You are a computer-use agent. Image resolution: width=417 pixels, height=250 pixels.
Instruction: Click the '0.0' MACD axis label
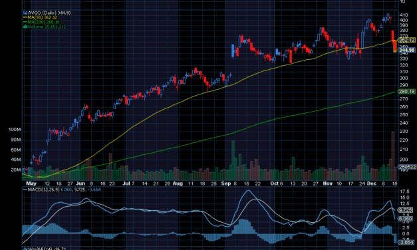click(x=406, y=234)
